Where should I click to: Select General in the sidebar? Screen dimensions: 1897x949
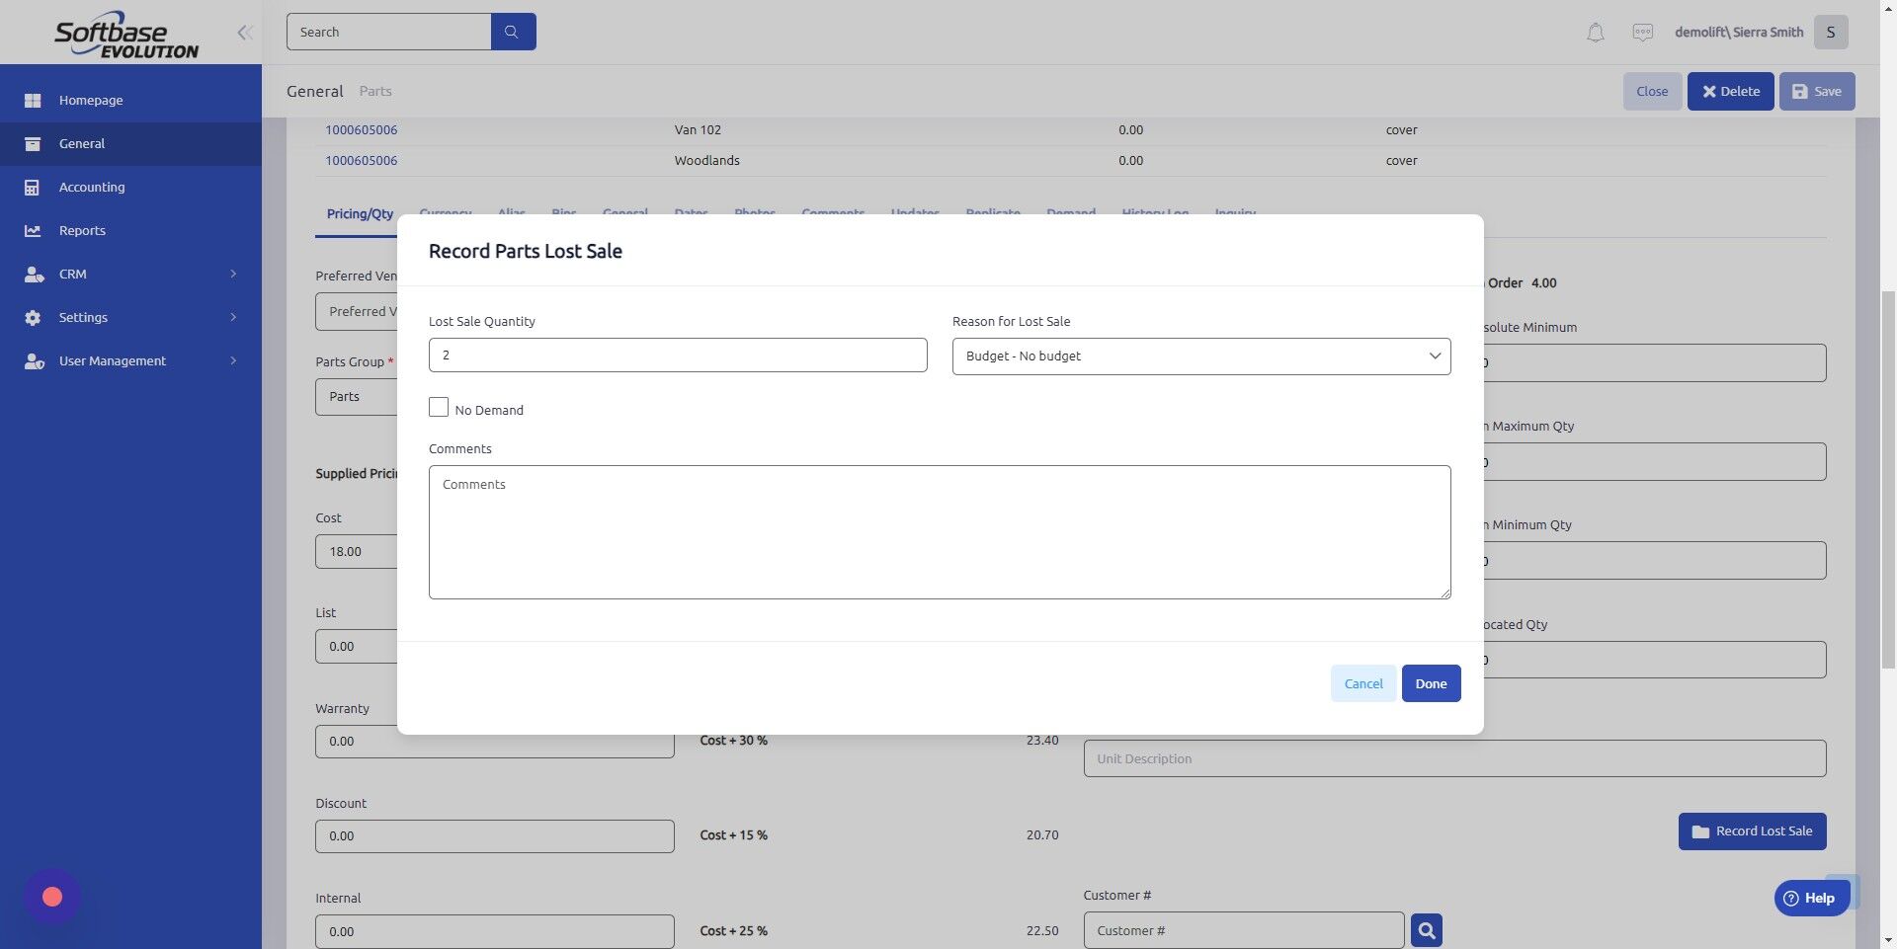(82, 143)
